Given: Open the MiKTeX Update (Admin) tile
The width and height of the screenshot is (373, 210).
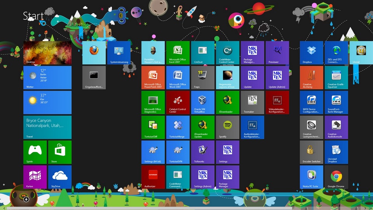Looking at the screenshot, I should (277, 78).
